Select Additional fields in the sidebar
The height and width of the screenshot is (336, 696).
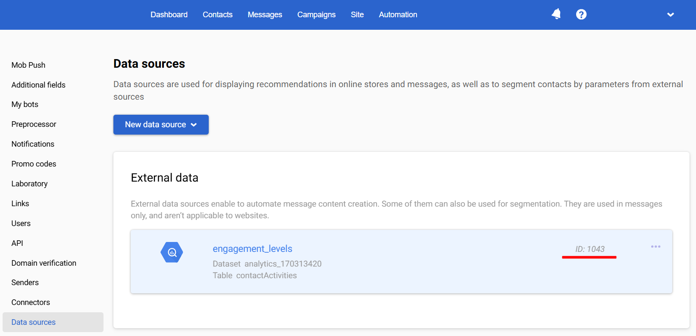point(38,85)
